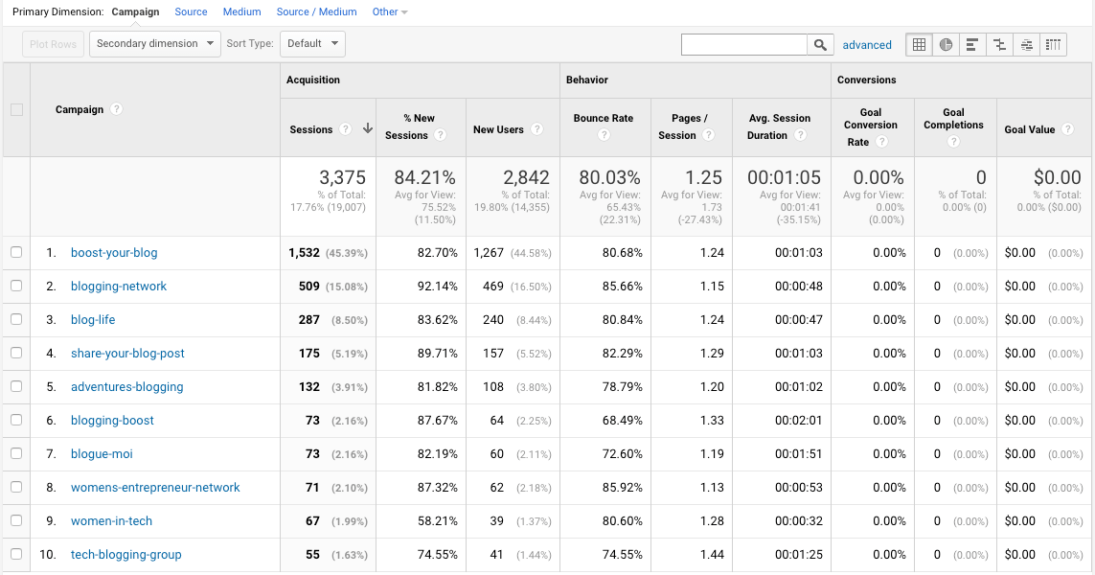Switch to the Term cloud view icon
Screen dimensions: 1095x575
point(1027,45)
